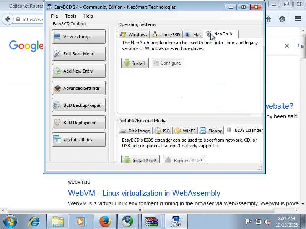The width and height of the screenshot is (306, 229).
Task: Open the Edit Boot Menu section
Action: coord(79,53)
